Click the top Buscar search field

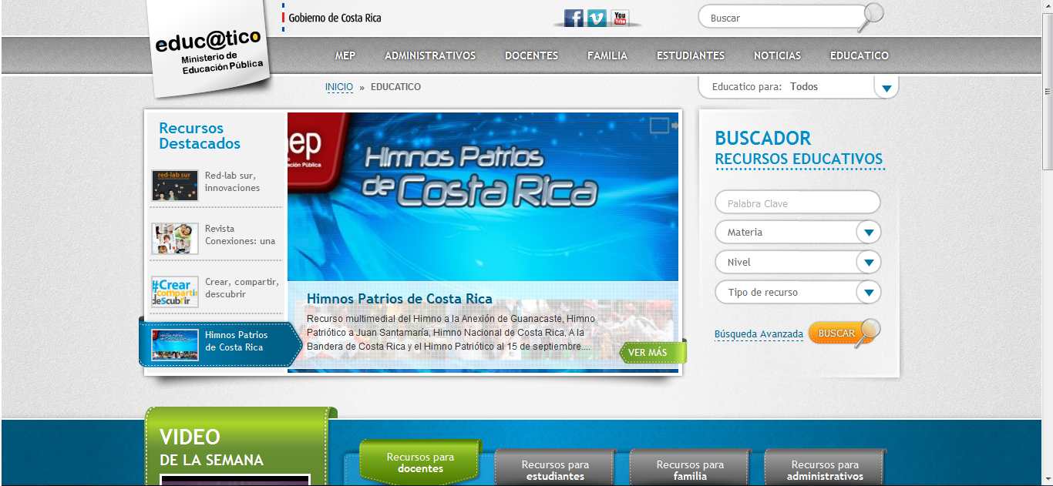coord(781,17)
